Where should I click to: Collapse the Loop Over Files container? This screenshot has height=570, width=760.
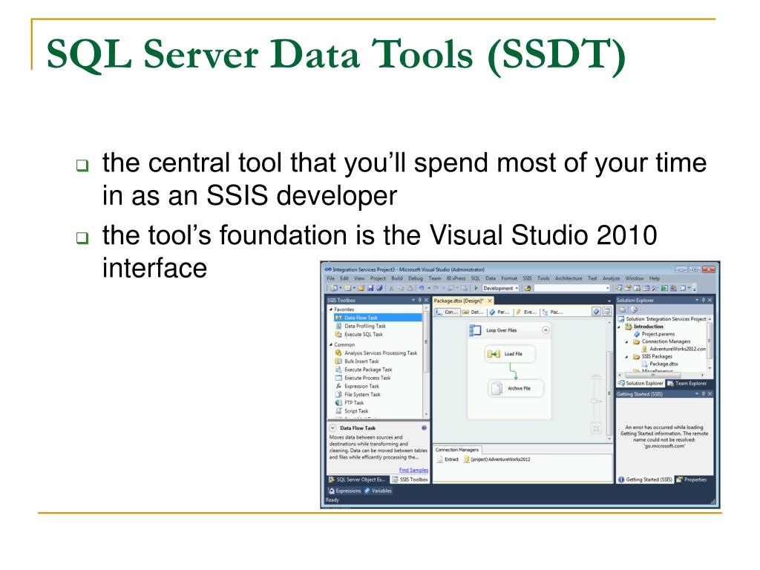[546, 330]
